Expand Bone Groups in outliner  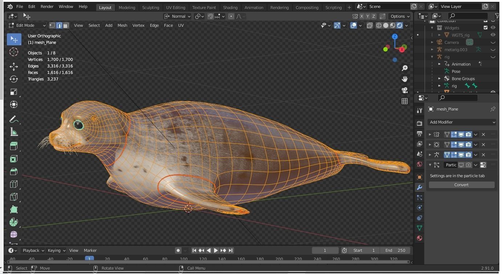tap(439, 79)
